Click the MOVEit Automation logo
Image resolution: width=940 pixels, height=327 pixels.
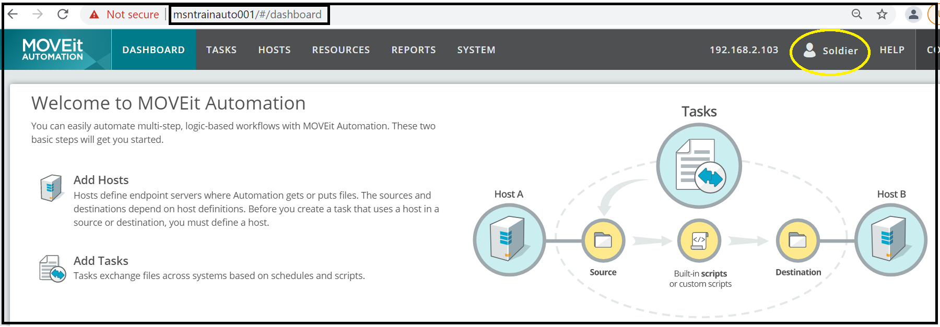pyautogui.click(x=53, y=50)
